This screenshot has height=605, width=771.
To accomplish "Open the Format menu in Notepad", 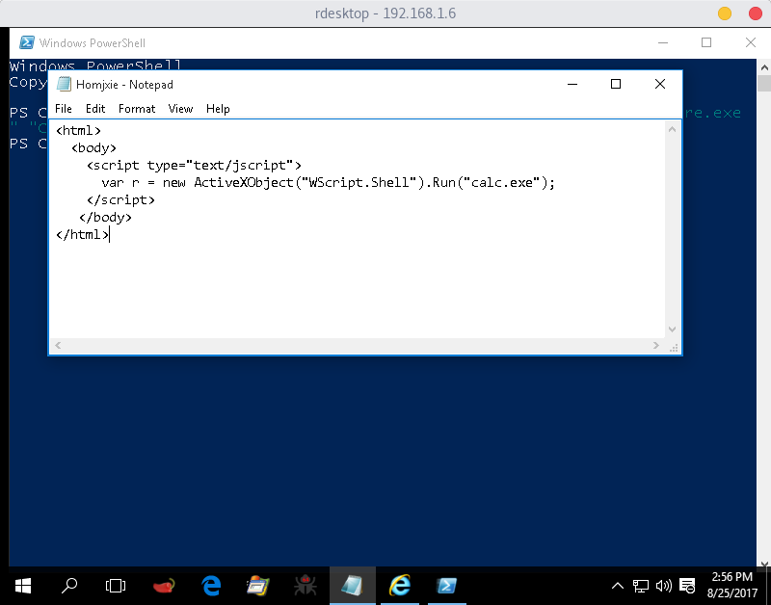I will [137, 109].
